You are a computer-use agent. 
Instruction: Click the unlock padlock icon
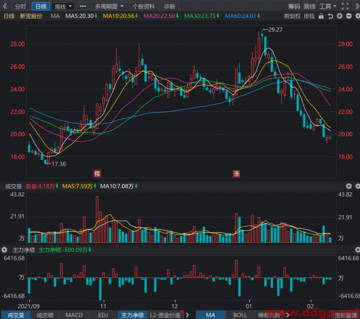pyautogui.click(x=321, y=16)
